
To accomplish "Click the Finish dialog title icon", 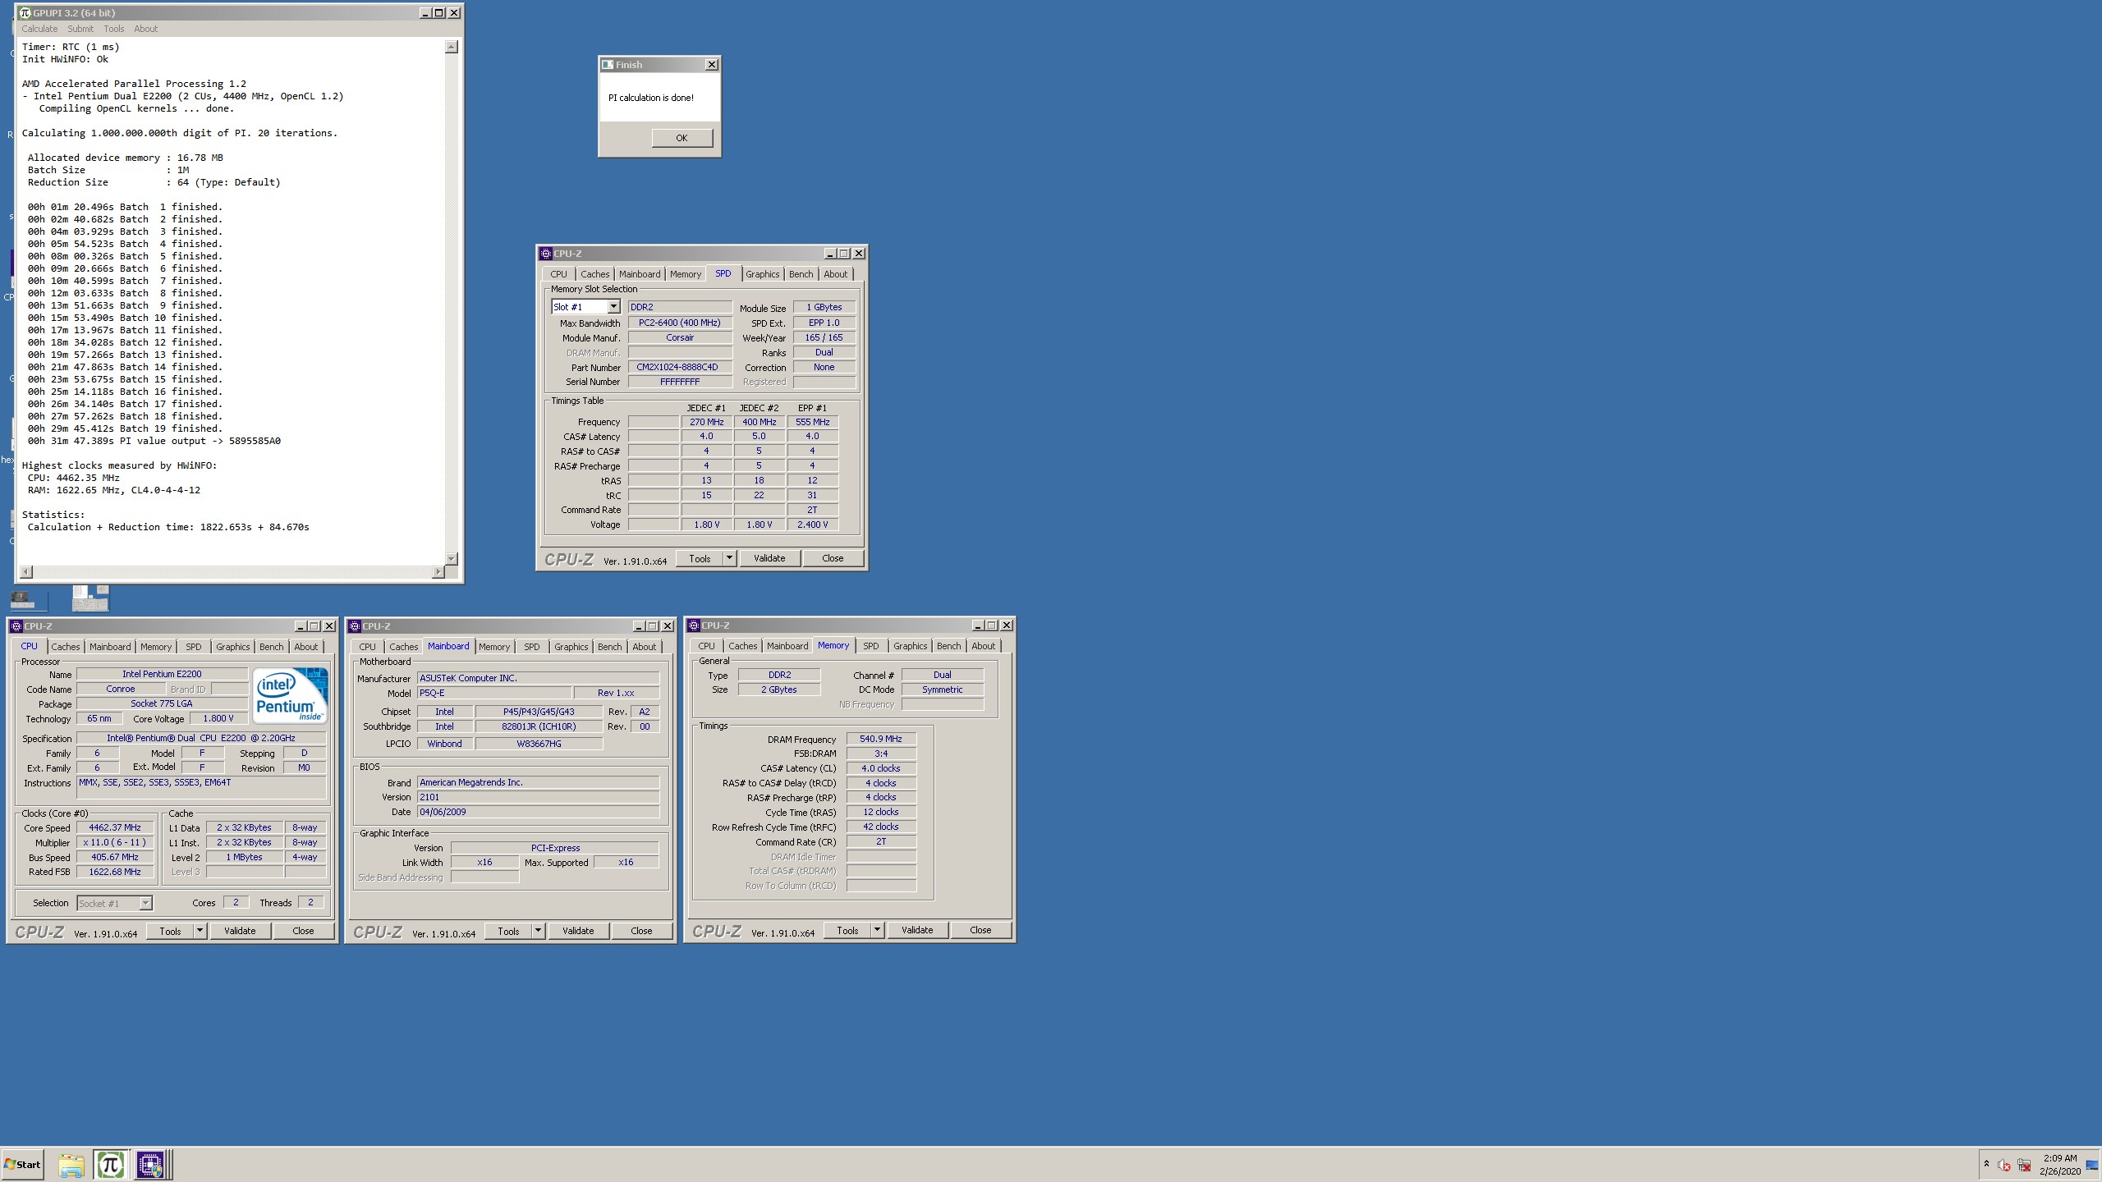I will 608,65.
